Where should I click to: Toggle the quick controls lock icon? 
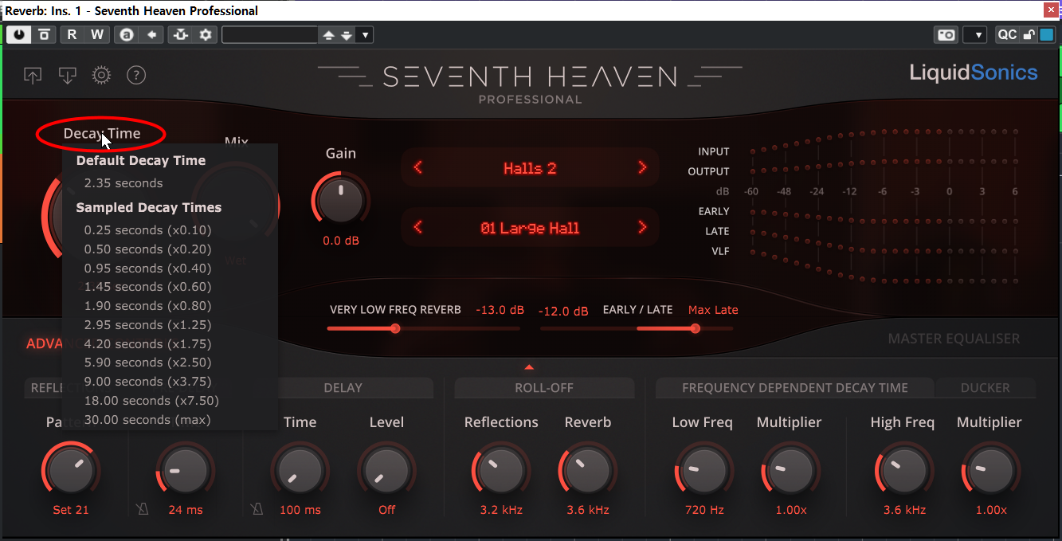tap(1029, 34)
